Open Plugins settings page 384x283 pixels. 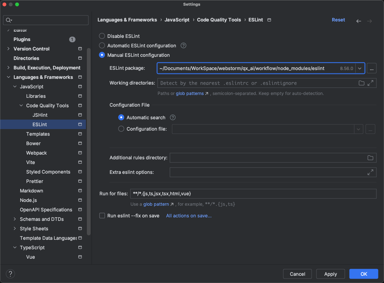pyautogui.click(x=22, y=39)
